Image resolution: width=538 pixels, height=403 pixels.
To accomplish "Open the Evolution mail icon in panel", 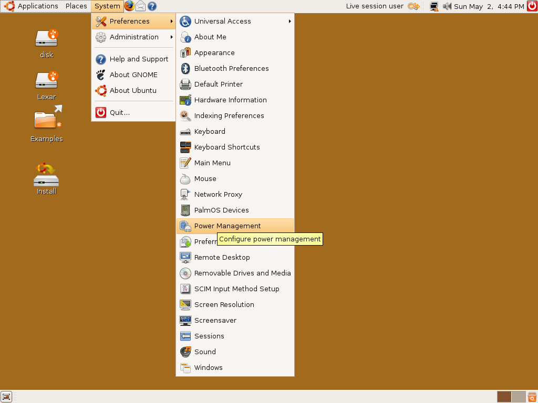I will (x=140, y=6).
